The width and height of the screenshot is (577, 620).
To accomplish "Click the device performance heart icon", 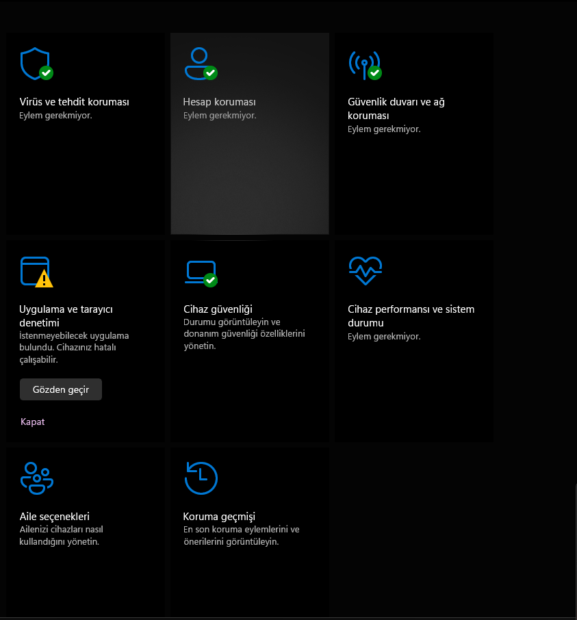I will click(366, 271).
